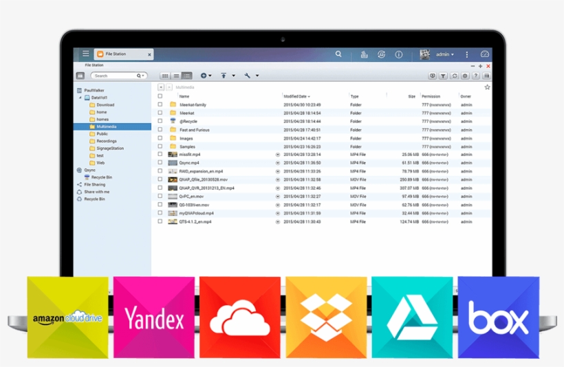Check the @Recycle row checkbox
Screen dimensions: 564x367
pyautogui.click(x=160, y=121)
